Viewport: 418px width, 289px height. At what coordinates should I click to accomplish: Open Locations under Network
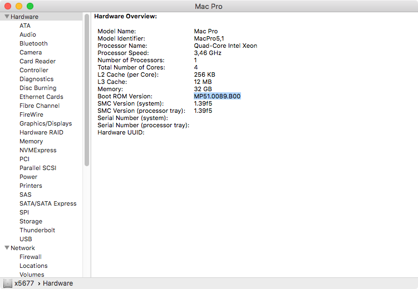point(33,266)
